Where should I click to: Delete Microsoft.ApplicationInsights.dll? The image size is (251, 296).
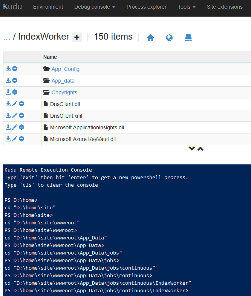(21, 127)
